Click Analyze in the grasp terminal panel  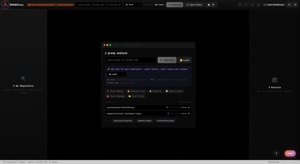(x=167, y=60)
